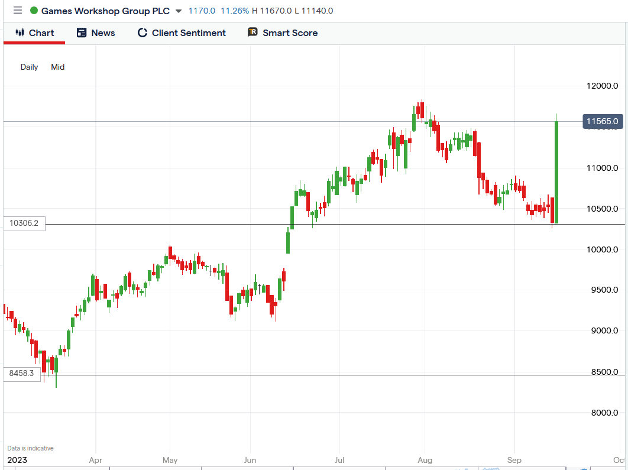Select the 11565.0 current price label

(x=603, y=121)
